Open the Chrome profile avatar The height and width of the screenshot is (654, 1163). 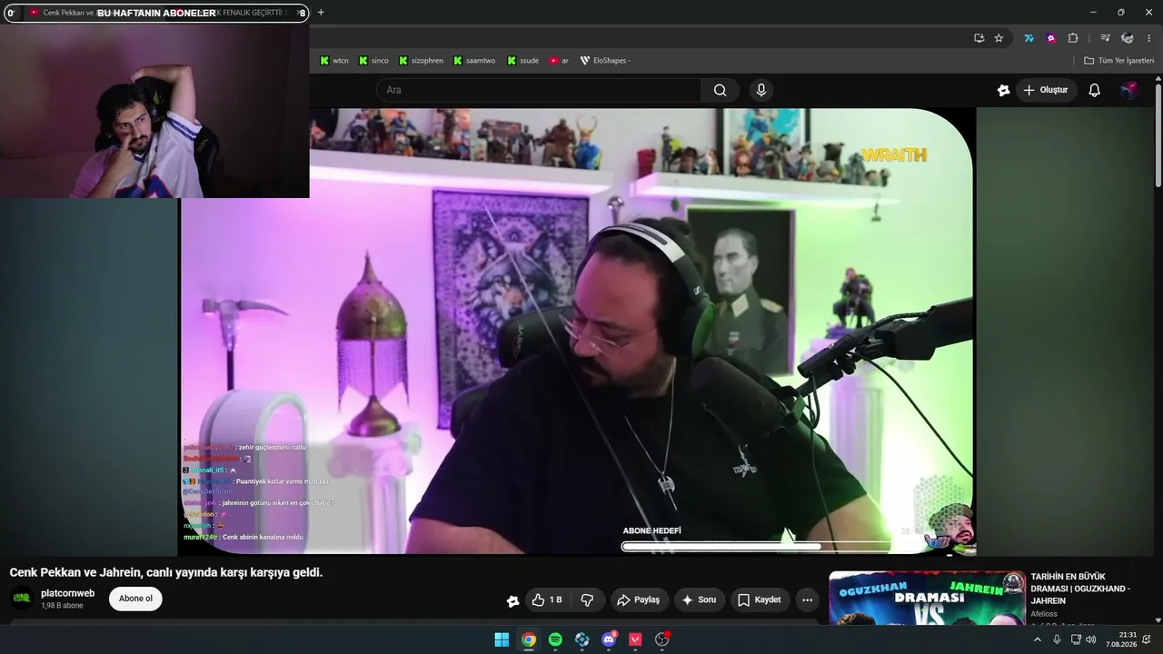(1128, 38)
